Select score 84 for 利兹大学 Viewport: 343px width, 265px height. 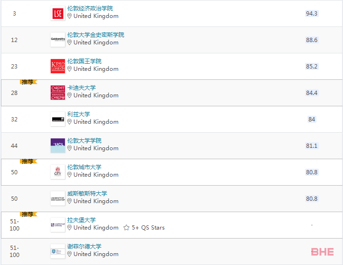tap(312, 120)
